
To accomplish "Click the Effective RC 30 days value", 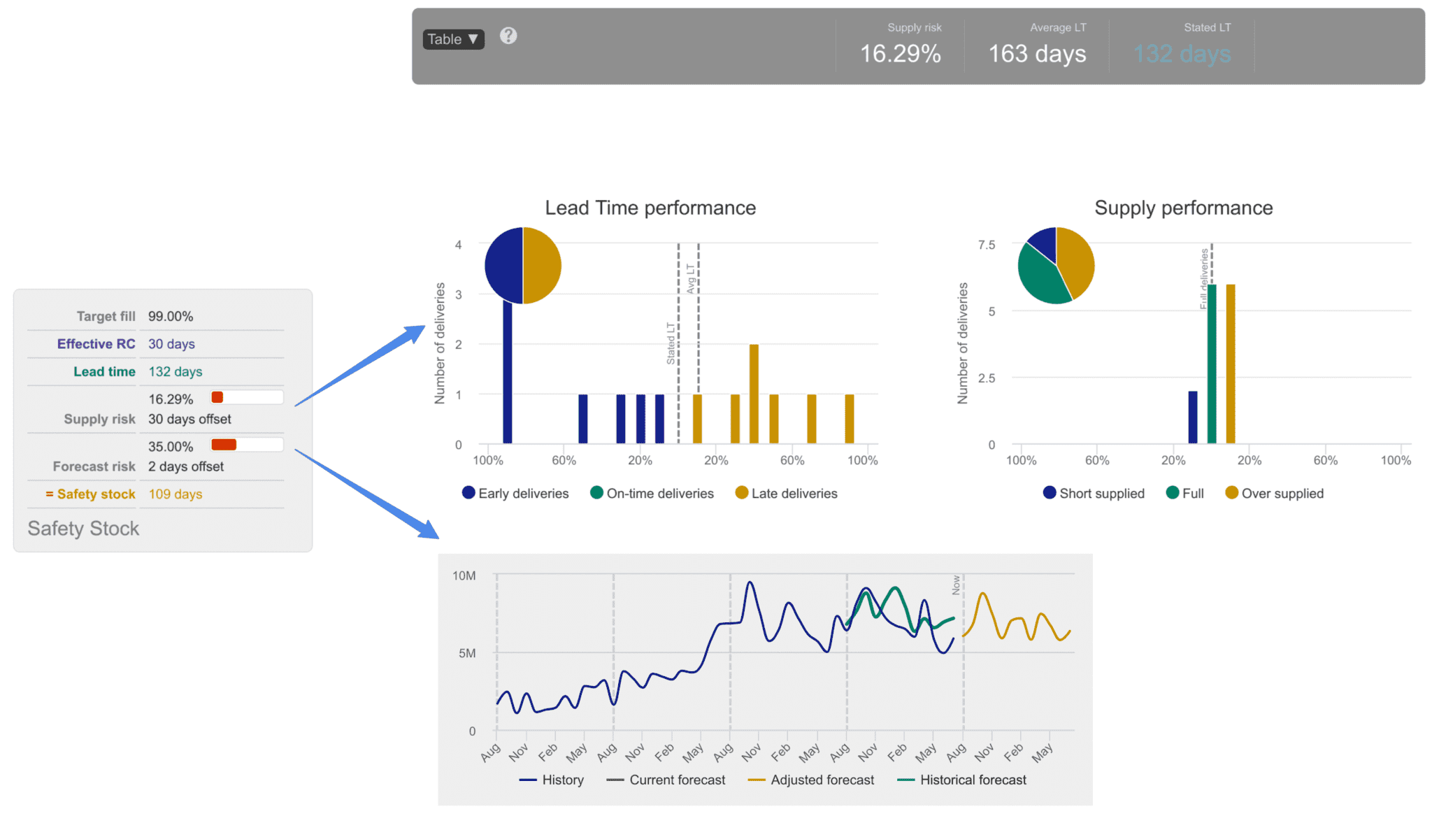I will point(171,344).
